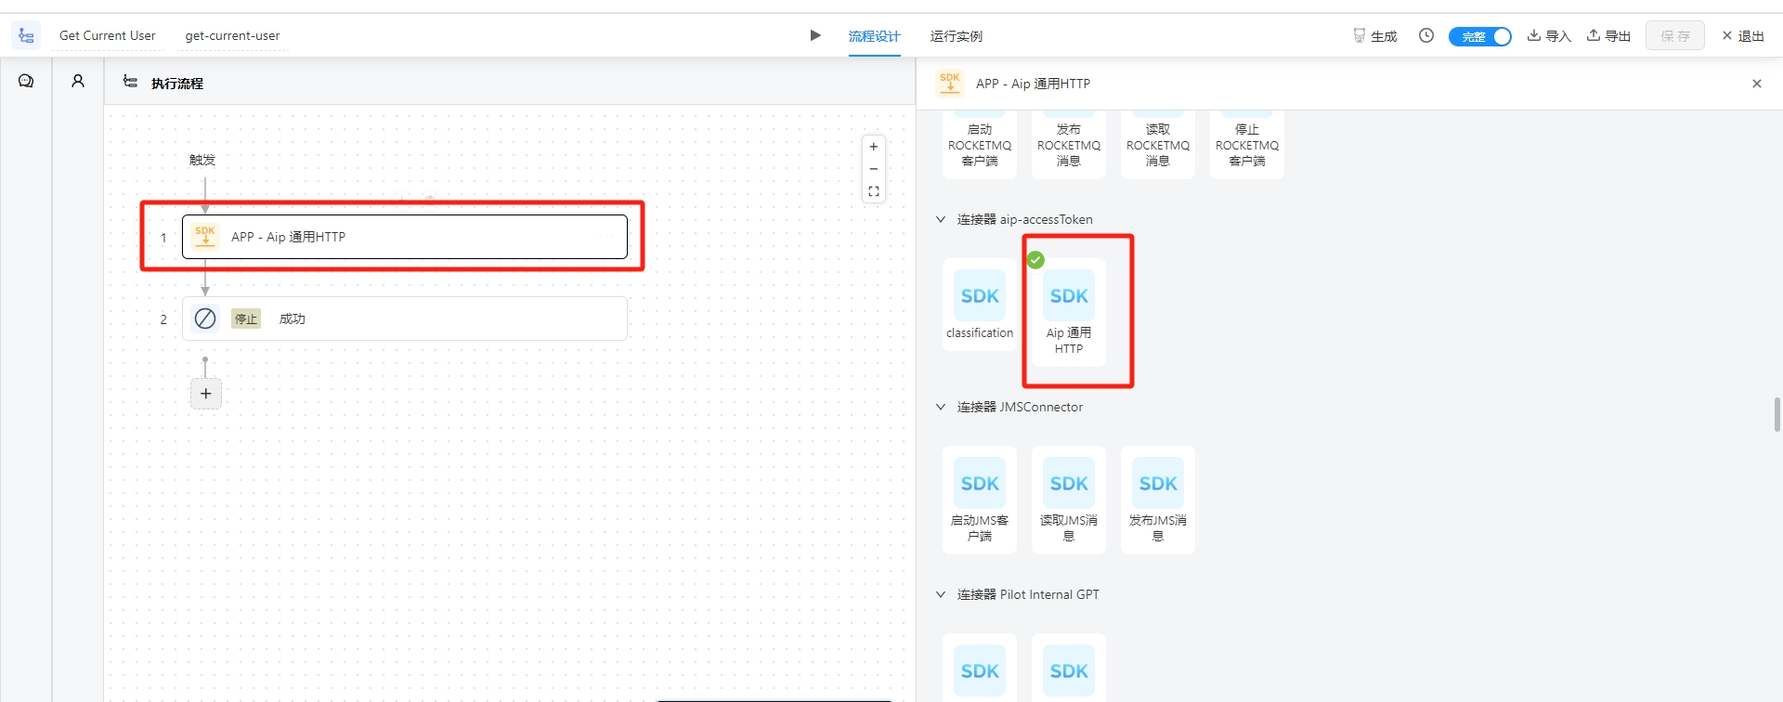Collapse the 连接器 aip-accessToken section

click(x=941, y=219)
